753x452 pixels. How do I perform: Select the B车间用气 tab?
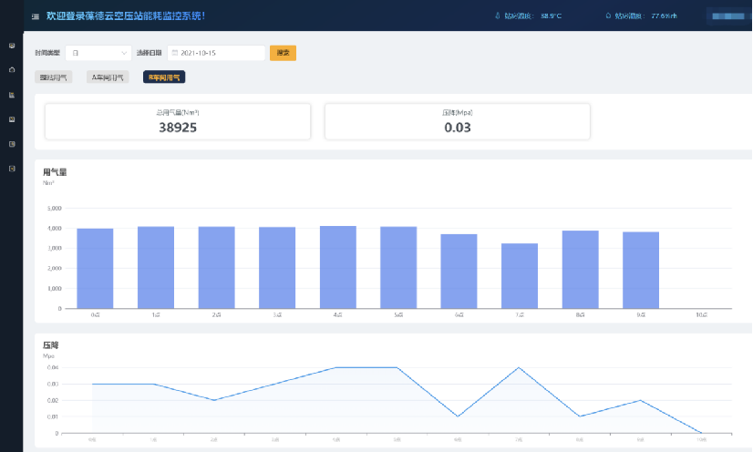tap(164, 77)
